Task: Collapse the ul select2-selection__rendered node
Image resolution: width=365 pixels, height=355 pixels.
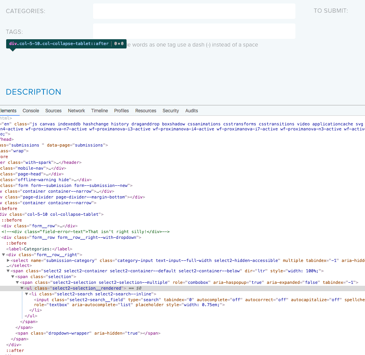Action: (x=22, y=288)
